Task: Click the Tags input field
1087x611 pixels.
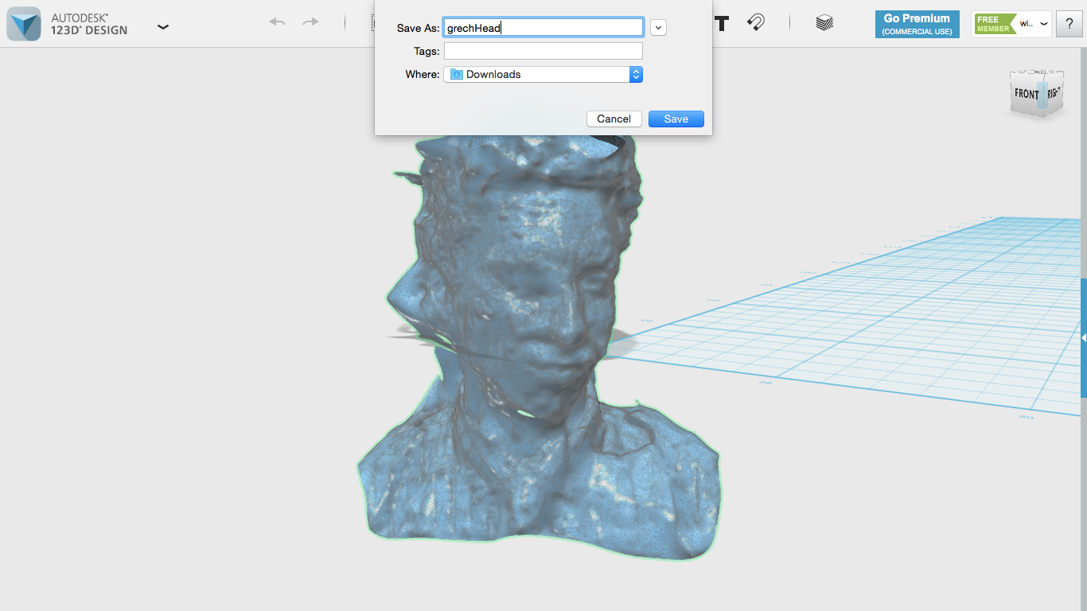Action: [x=543, y=51]
